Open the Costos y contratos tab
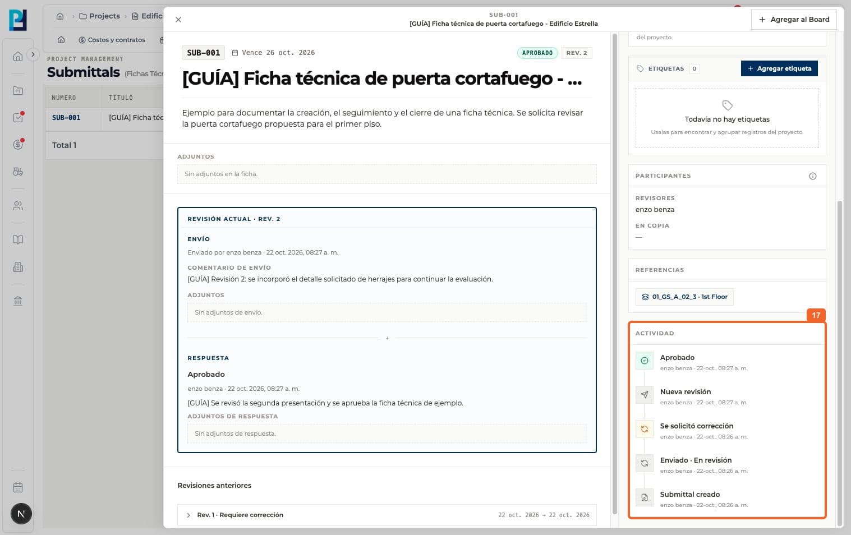Image resolution: width=851 pixels, height=535 pixels. click(112, 40)
